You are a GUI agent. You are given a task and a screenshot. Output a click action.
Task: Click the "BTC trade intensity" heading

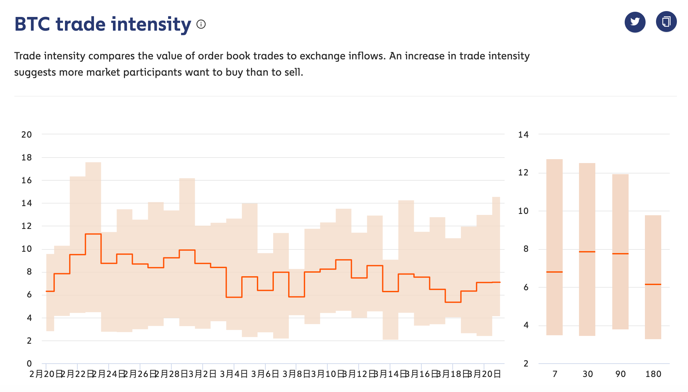pos(102,24)
